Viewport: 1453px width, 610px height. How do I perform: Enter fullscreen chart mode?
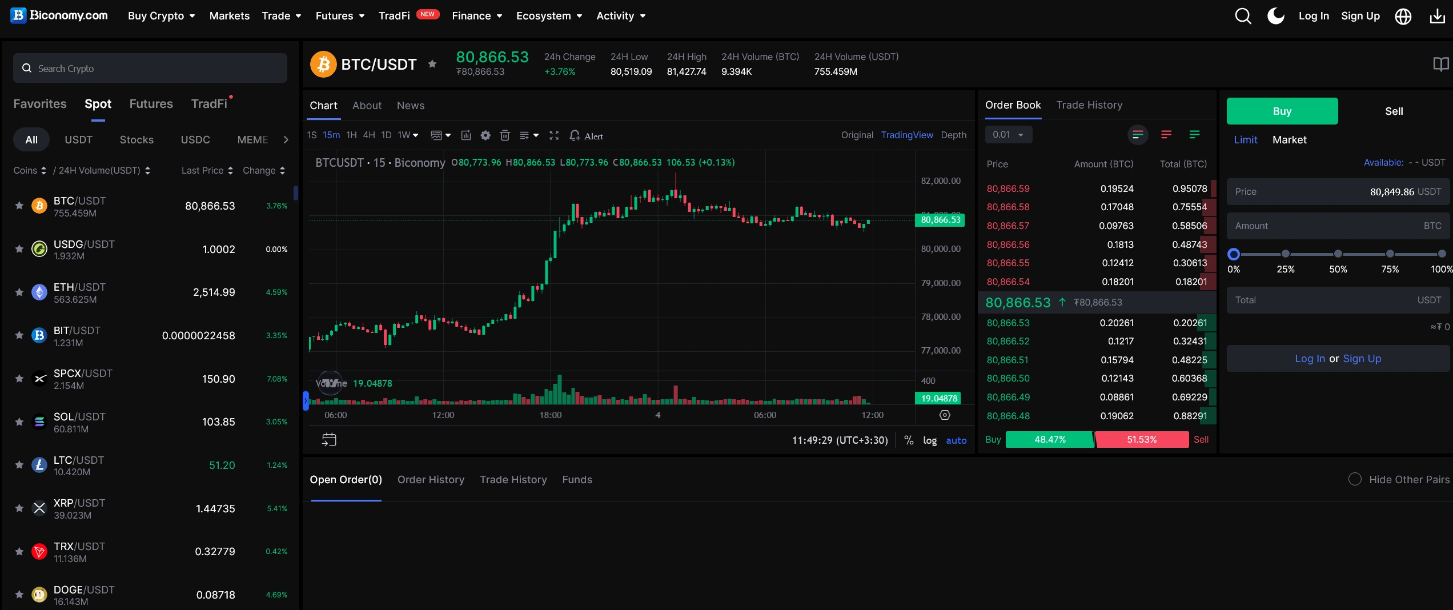coord(554,135)
